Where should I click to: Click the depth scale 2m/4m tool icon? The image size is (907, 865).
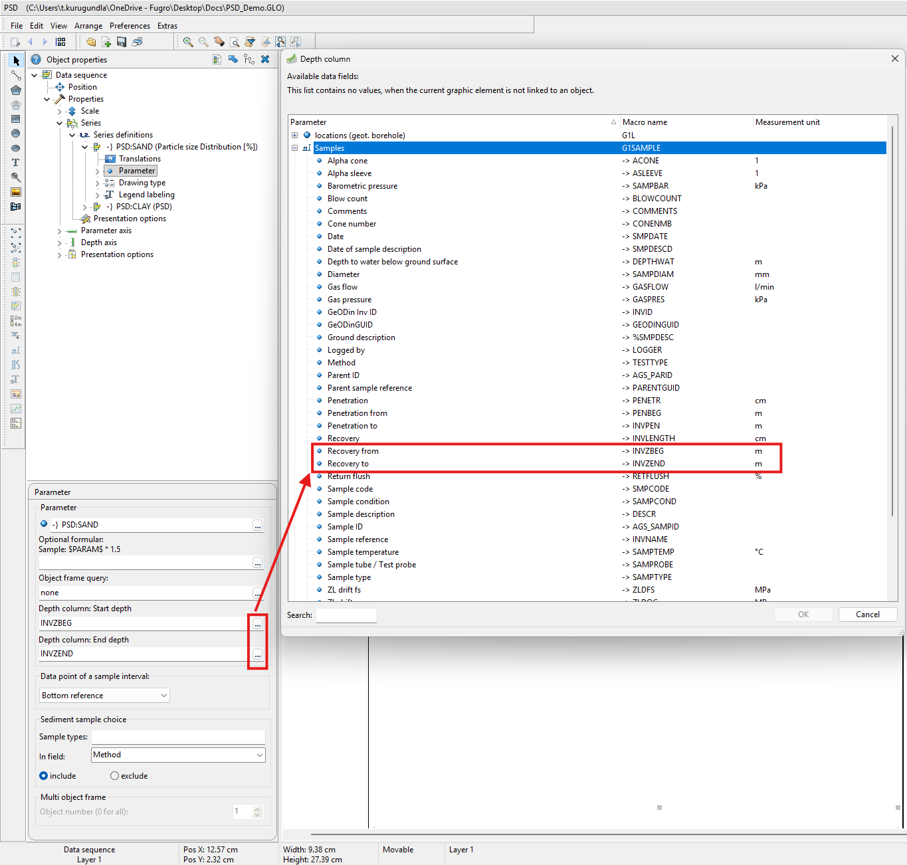(x=15, y=321)
